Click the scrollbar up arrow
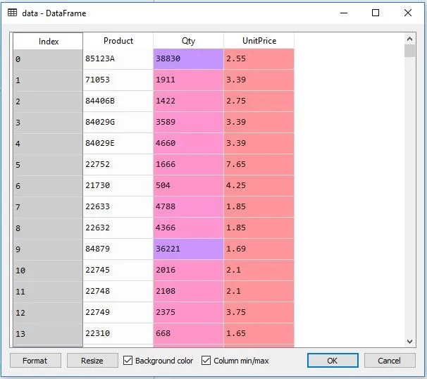 [409, 39]
